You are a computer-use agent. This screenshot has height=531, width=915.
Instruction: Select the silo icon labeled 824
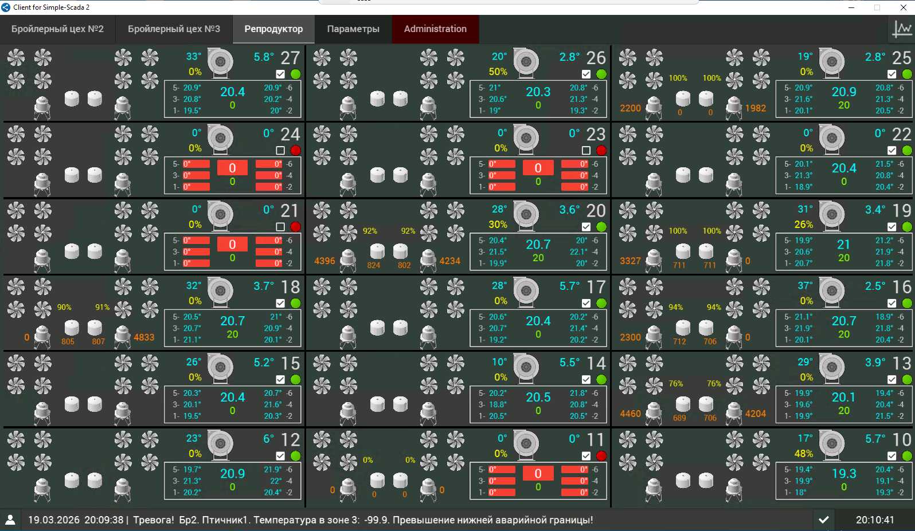pyautogui.click(x=377, y=251)
